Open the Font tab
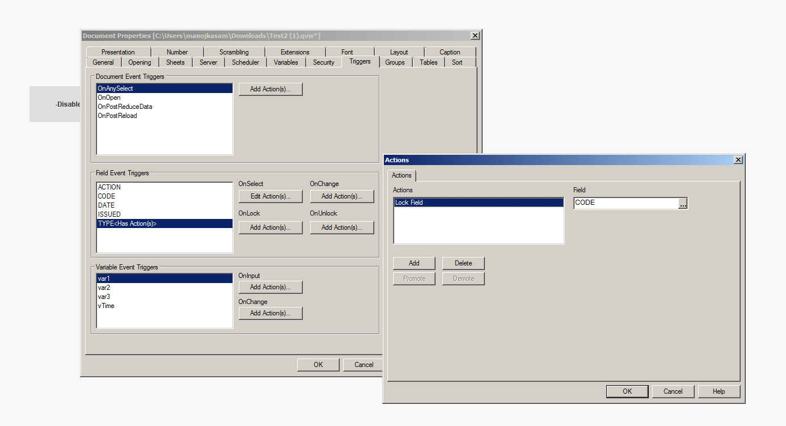The height and width of the screenshot is (426, 786). [347, 52]
